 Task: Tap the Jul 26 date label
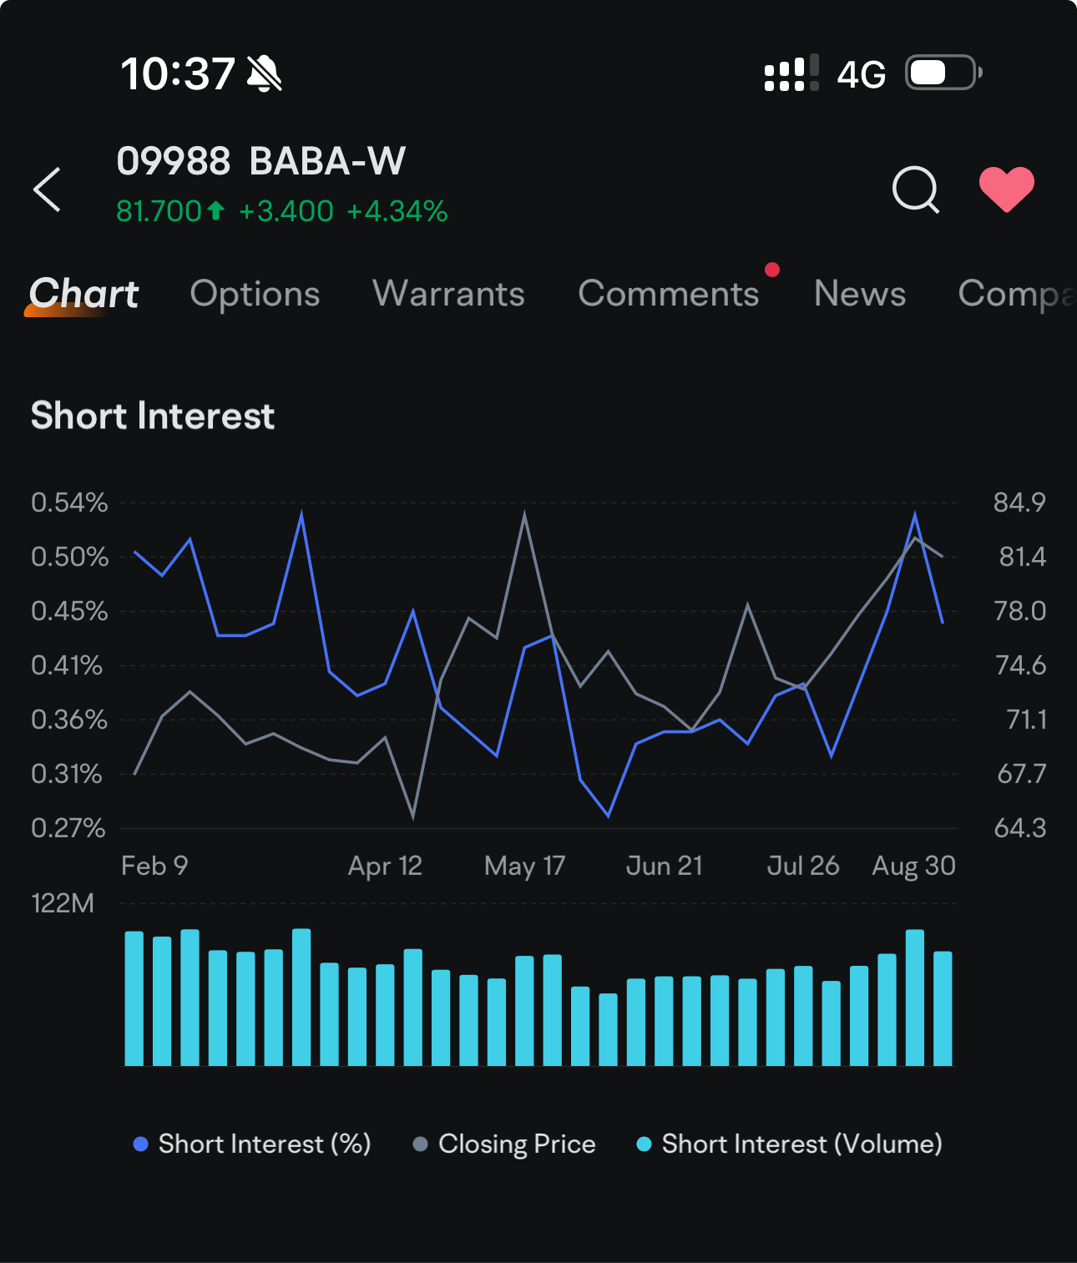803,866
